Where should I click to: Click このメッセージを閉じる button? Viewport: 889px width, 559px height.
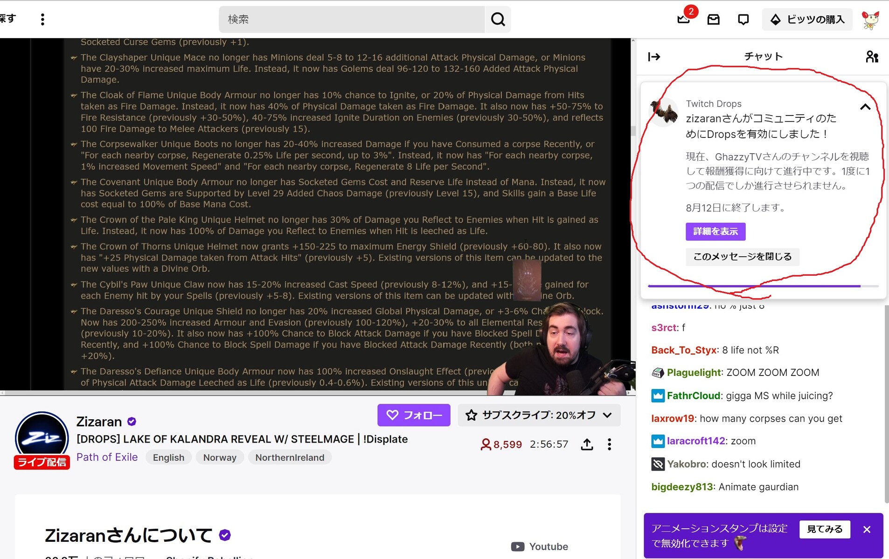point(742,257)
